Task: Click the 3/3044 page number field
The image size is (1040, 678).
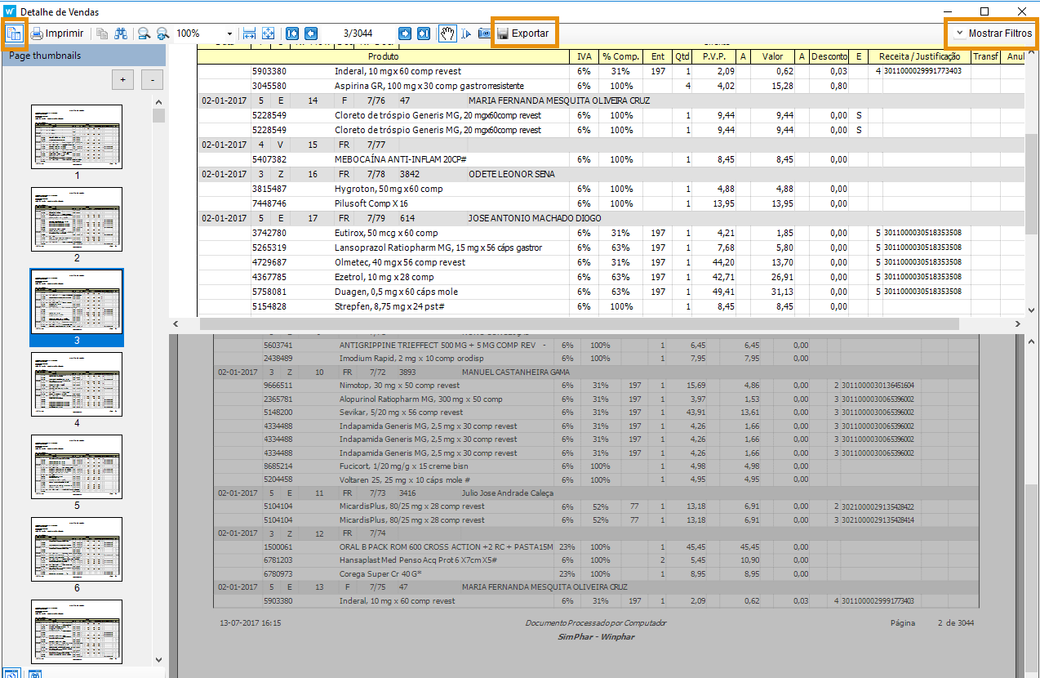Action: point(358,33)
